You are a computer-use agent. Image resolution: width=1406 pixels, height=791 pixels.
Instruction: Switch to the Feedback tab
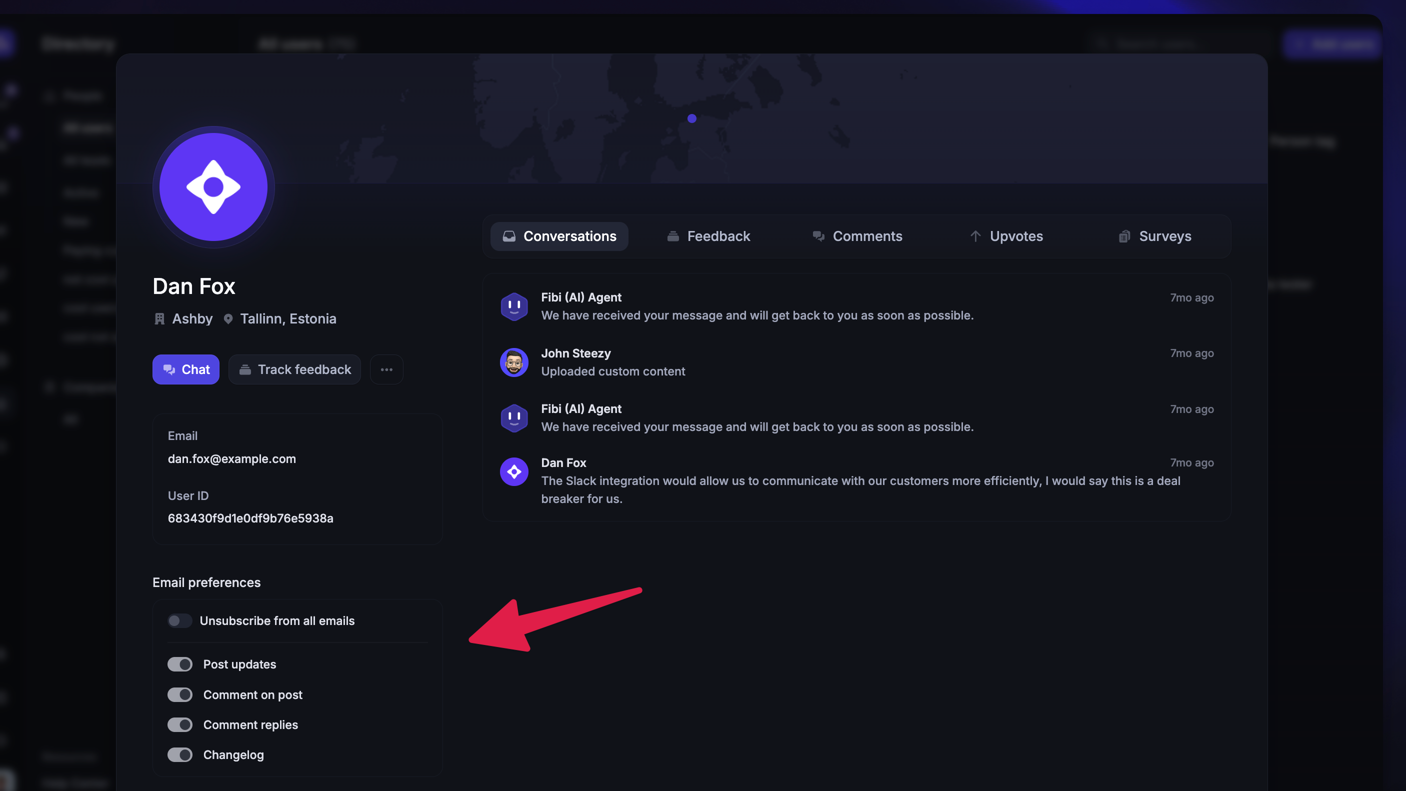(708, 236)
